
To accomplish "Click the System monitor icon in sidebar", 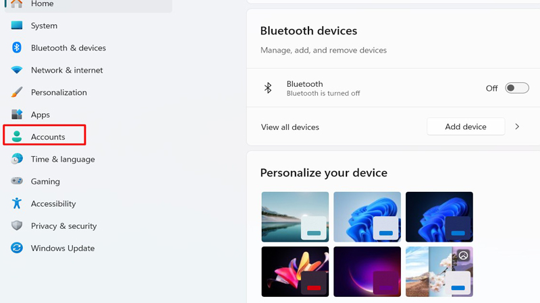I will (x=17, y=26).
